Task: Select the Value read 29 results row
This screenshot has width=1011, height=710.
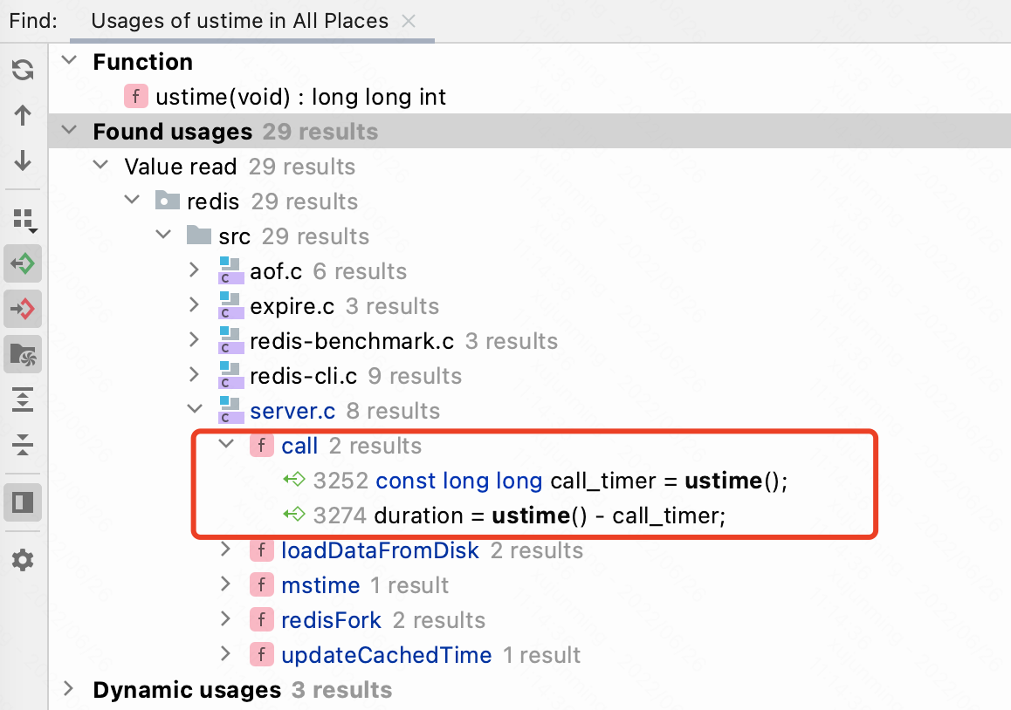Action: [239, 167]
